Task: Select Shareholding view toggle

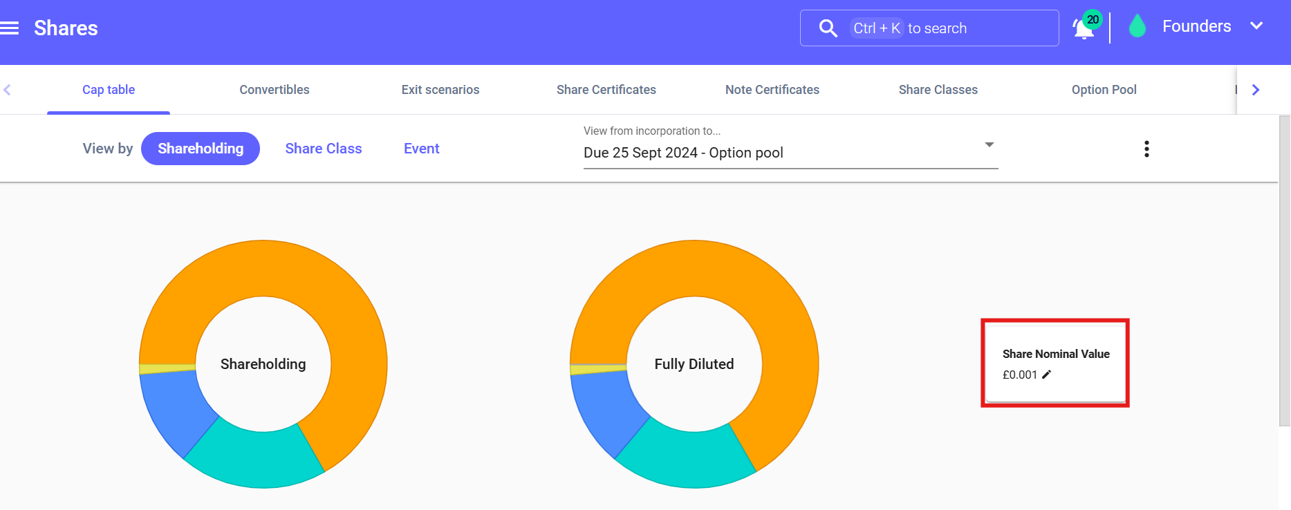Action: [201, 149]
